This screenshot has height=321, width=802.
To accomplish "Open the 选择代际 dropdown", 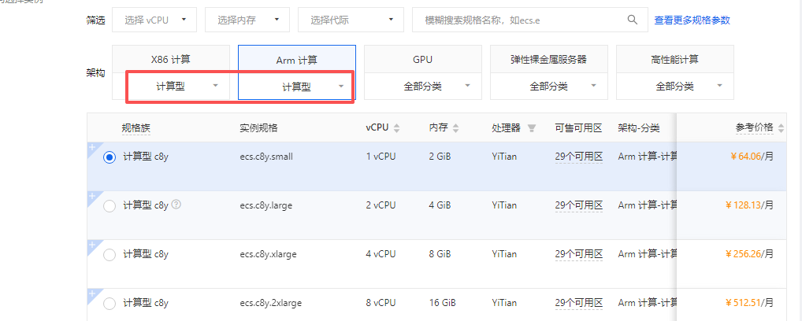I will tap(347, 20).
